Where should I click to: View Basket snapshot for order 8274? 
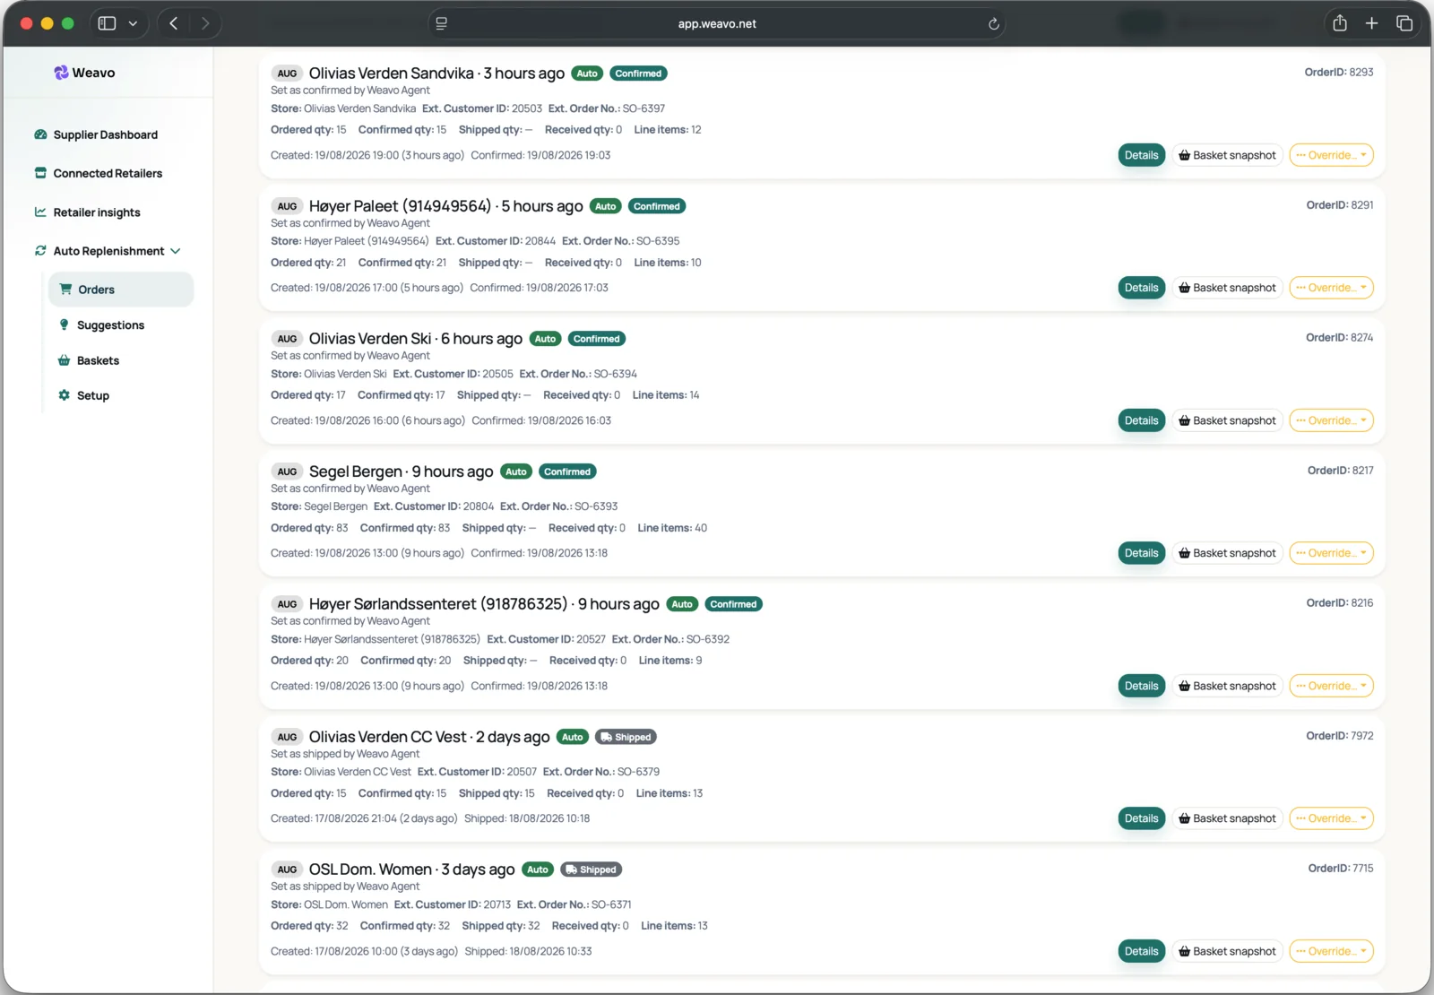pyautogui.click(x=1227, y=420)
